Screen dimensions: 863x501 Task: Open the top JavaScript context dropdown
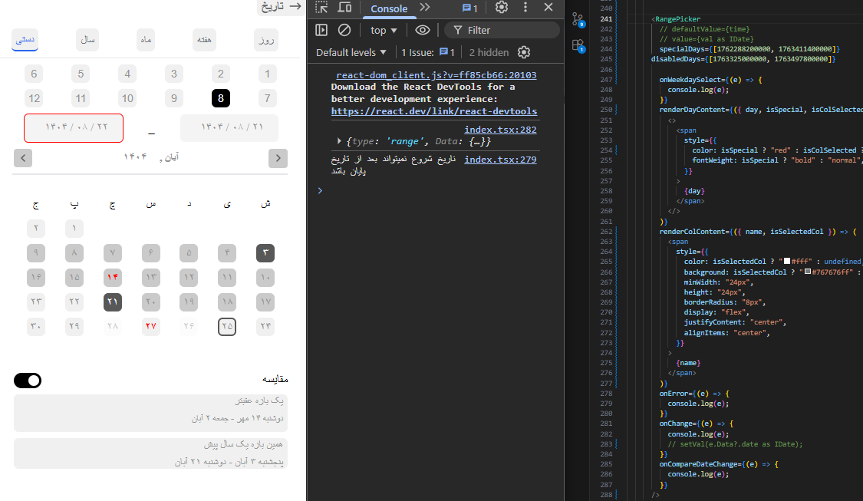point(384,30)
